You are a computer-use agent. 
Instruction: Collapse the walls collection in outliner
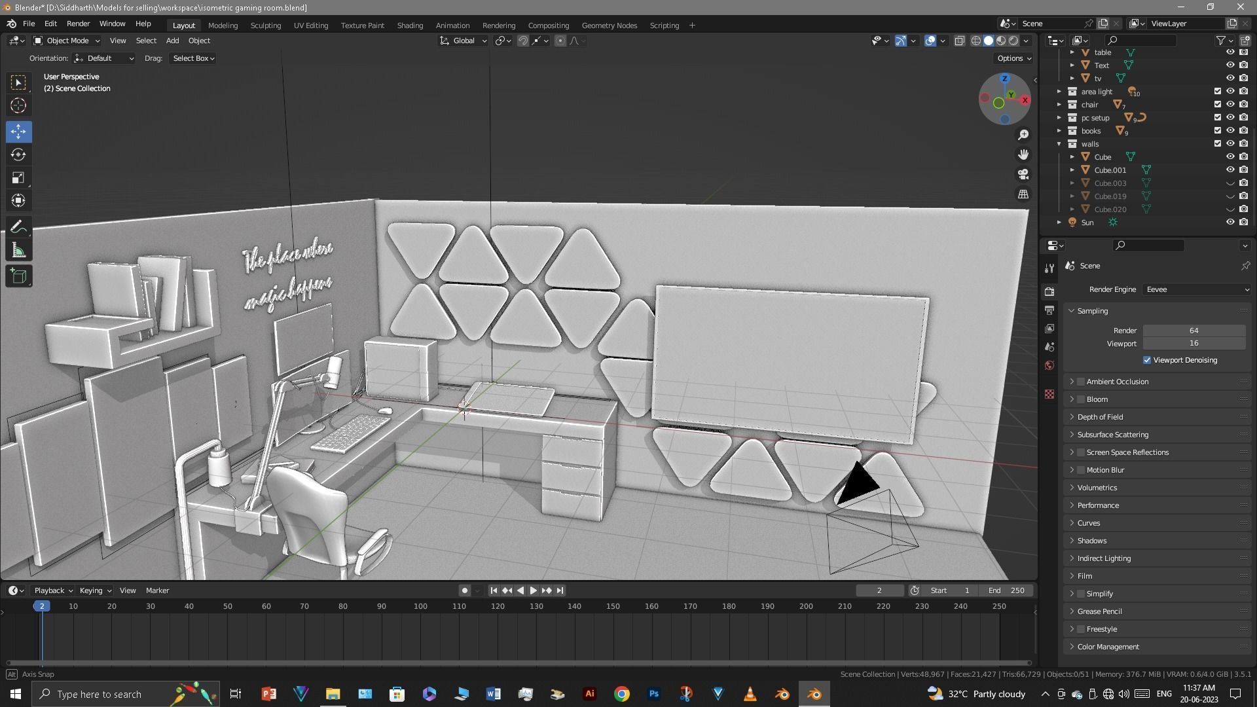(x=1059, y=144)
